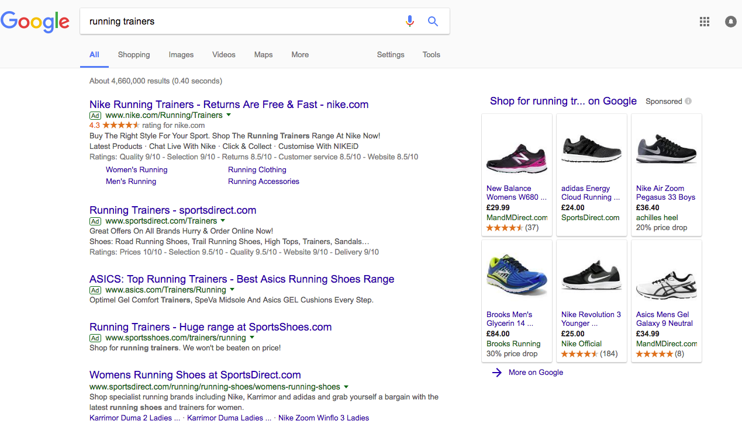742x431 pixels.
Task: Open the search Tools
Action: 432,54
